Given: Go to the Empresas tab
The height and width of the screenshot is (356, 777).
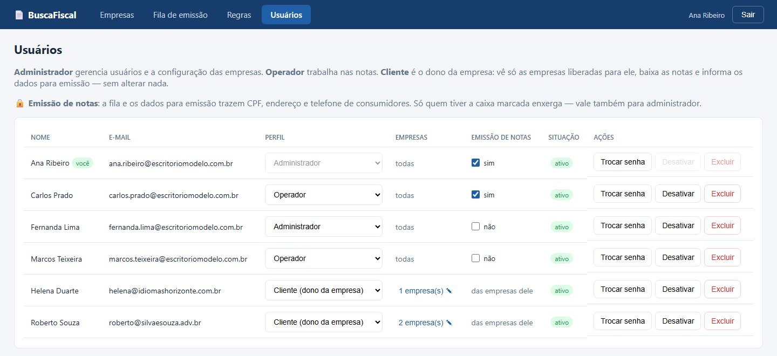Looking at the screenshot, I should pos(117,15).
